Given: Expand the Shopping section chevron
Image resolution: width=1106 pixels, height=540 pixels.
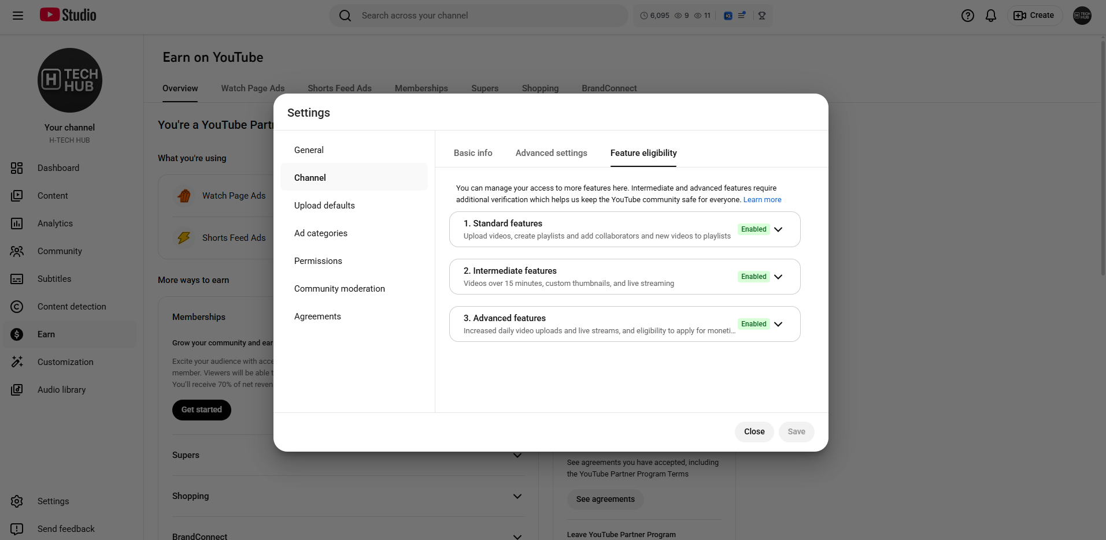Looking at the screenshot, I should coord(517,496).
